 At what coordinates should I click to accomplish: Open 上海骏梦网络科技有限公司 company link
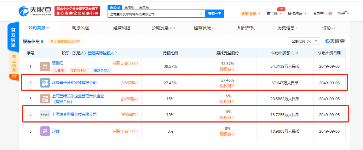coord(74,114)
